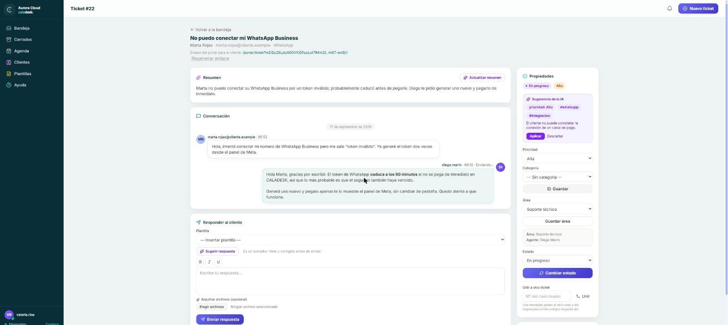Click the prioridad: Alta suggestion tag
This screenshot has height=325, width=728.
point(541,107)
